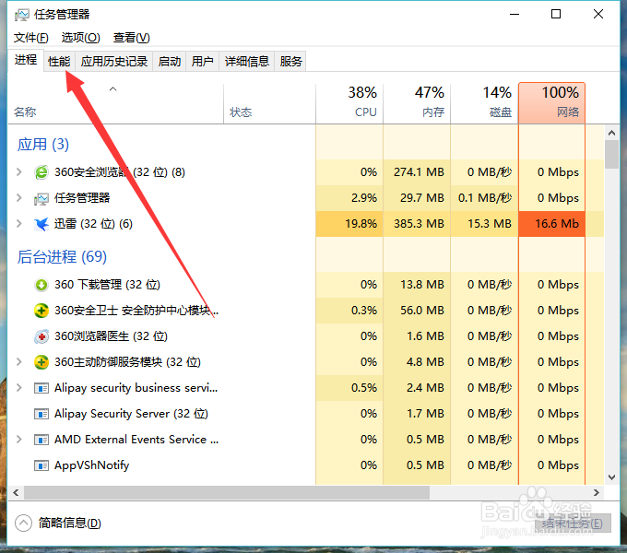Sort by the 网络 100% column header
Image resolution: width=627 pixels, height=553 pixels.
click(551, 103)
